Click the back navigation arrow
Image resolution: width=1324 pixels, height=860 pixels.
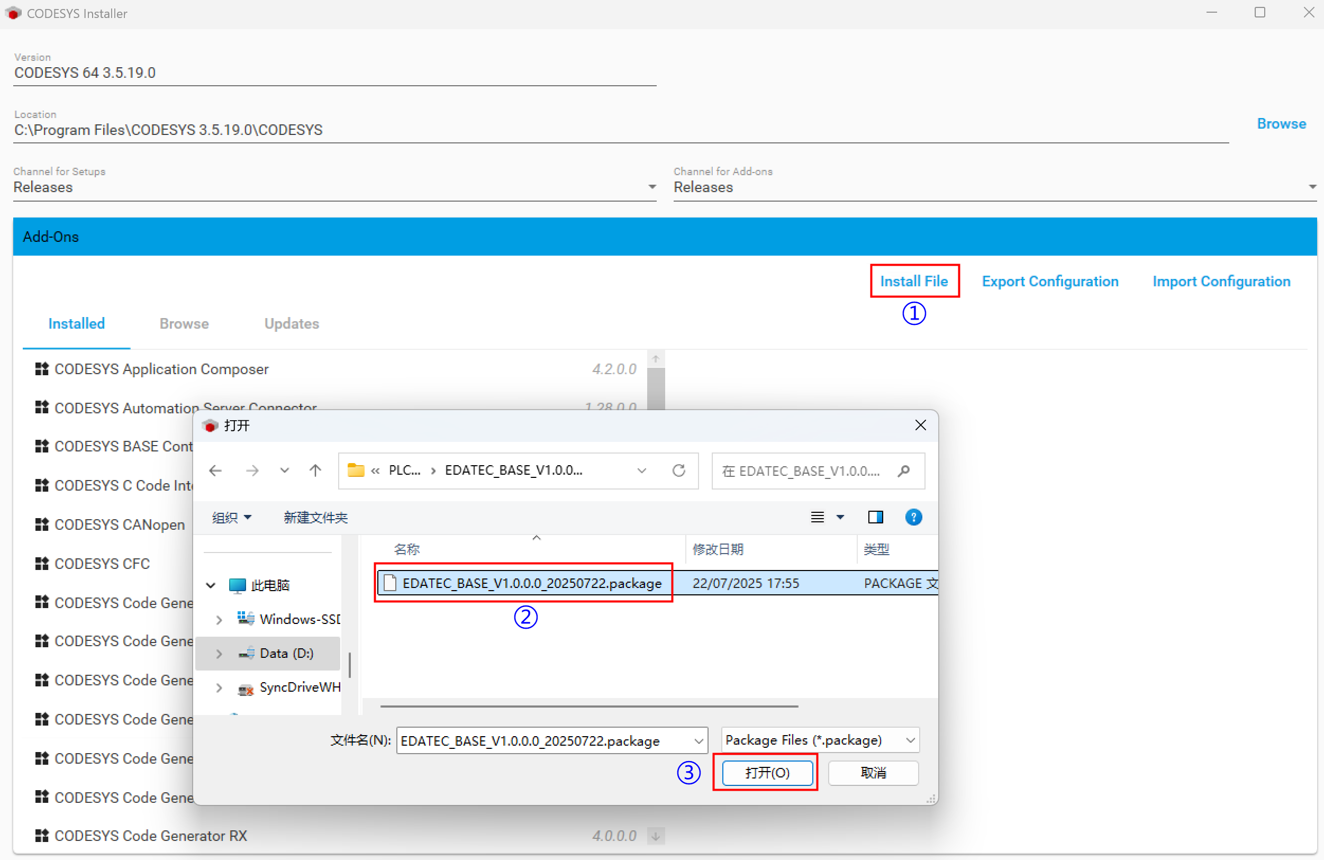point(215,470)
